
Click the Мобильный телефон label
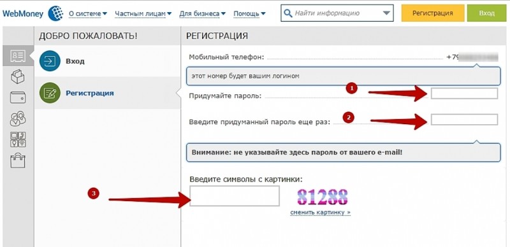[x=227, y=57]
